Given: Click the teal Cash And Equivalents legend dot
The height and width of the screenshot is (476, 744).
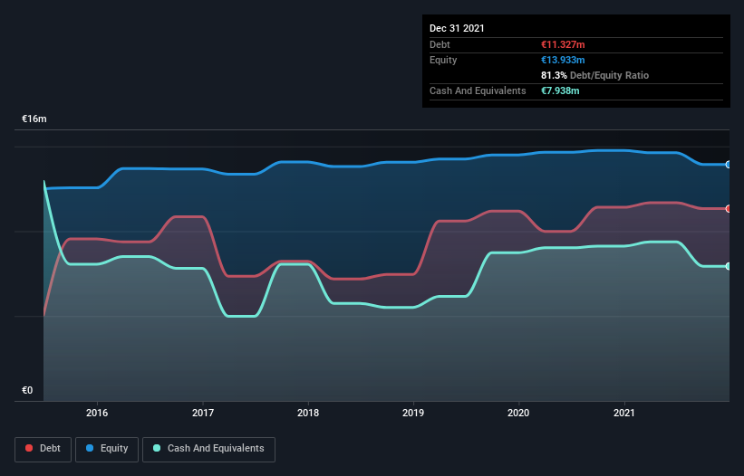Looking at the screenshot, I should tap(157, 448).
